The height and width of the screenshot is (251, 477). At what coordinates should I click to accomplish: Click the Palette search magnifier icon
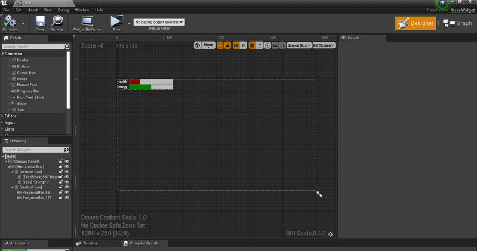coord(67,47)
